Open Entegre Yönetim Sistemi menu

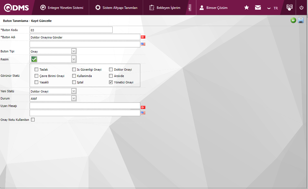(62, 8)
